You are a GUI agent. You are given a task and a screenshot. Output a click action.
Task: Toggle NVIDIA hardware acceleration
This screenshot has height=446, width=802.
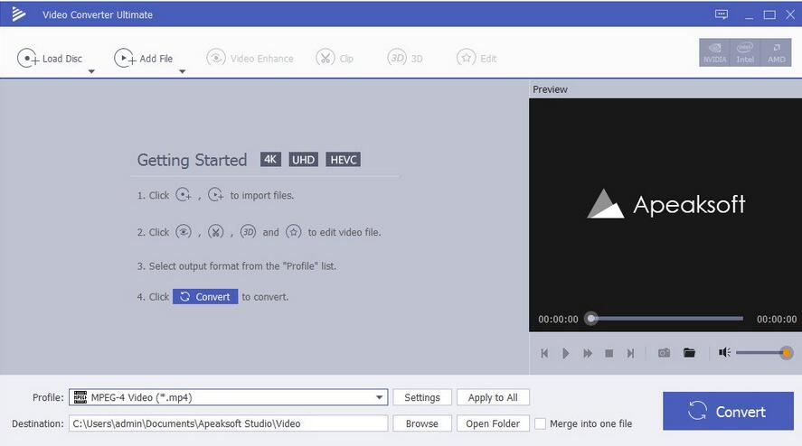coord(714,52)
